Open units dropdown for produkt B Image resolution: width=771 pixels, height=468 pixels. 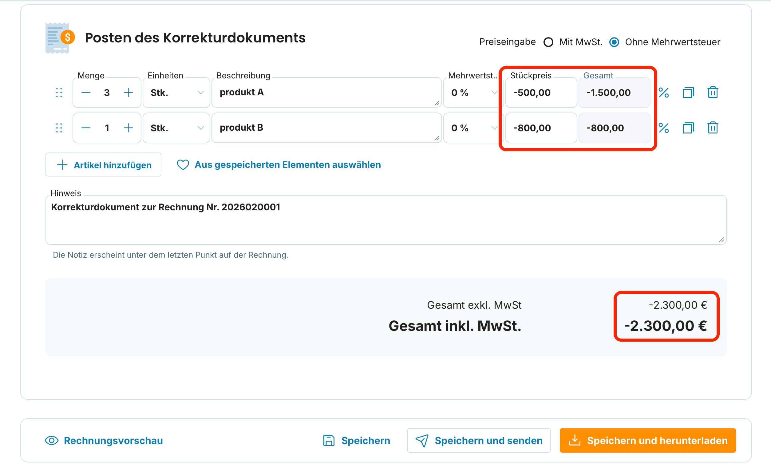click(x=176, y=128)
